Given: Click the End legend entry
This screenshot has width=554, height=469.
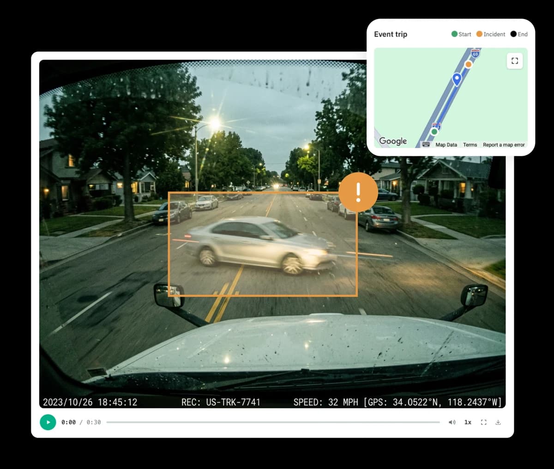Looking at the screenshot, I should tap(519, 34).
